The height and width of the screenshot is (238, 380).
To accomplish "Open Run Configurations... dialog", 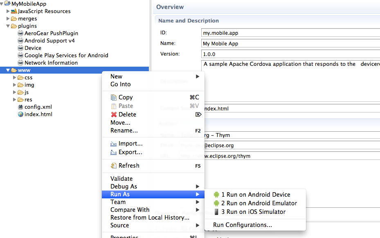I will click(x=255, y=225).
